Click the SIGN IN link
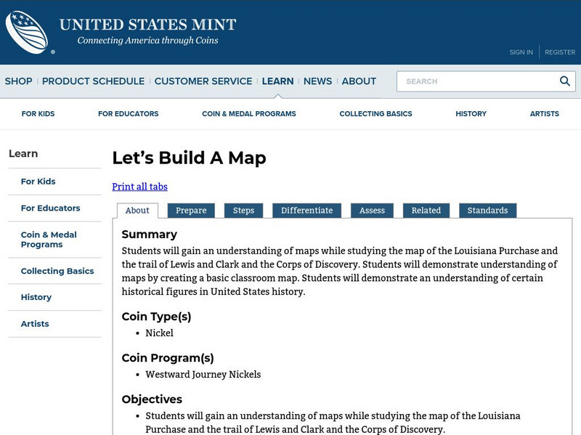Image resolution: width=581 pixels, height=435 pixels. coord(521,52)
